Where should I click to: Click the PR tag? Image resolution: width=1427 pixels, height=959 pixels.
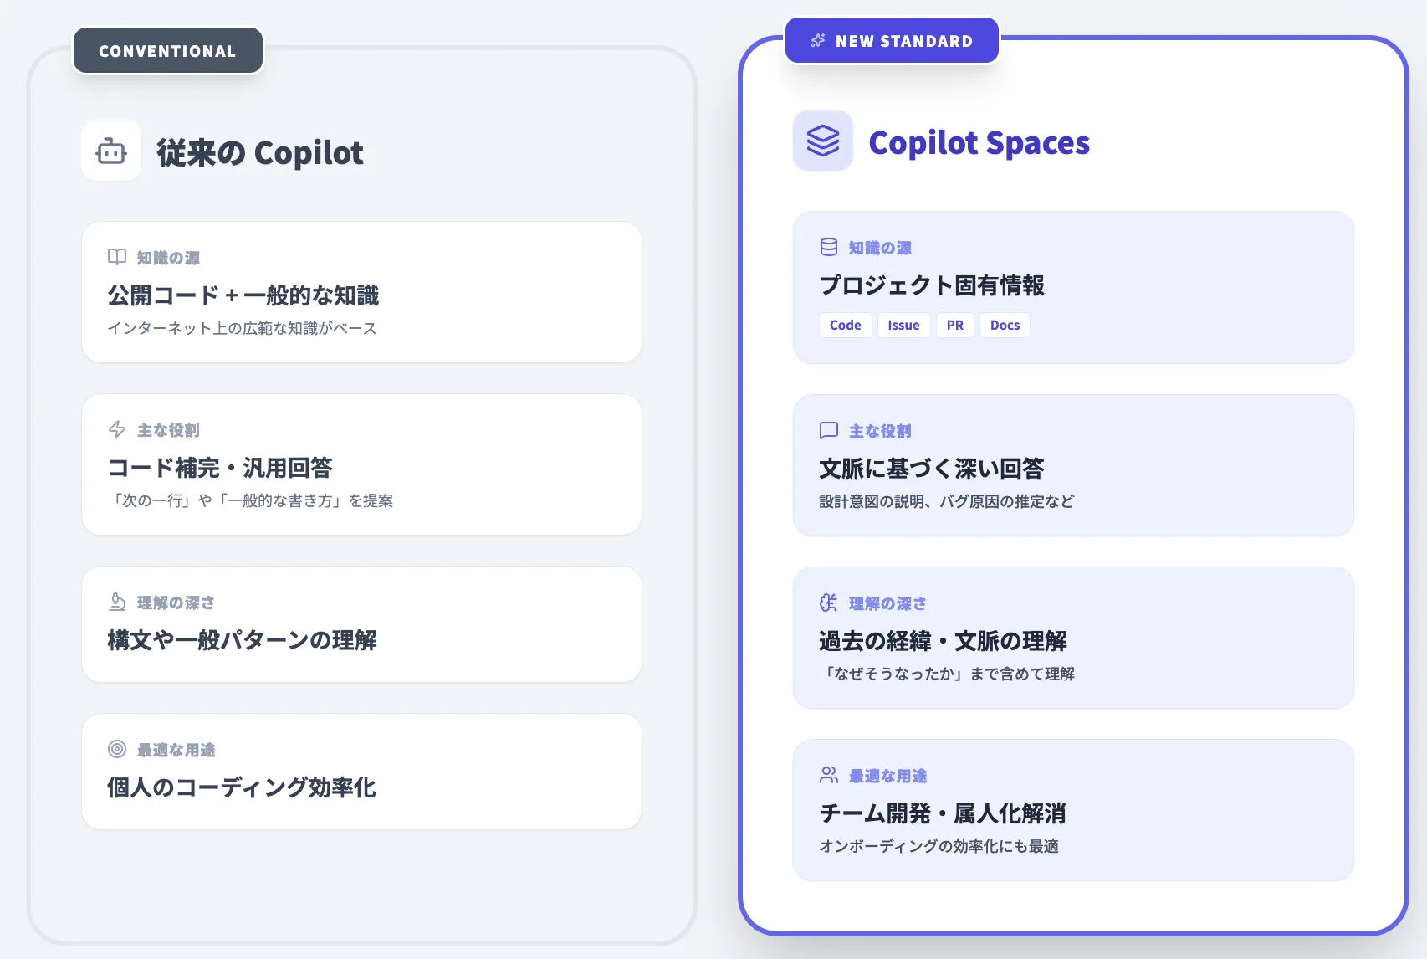coord(955,325)
